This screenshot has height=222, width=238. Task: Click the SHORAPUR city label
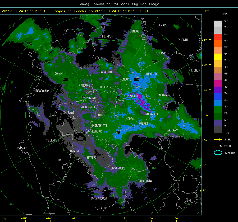click(163, 53)
